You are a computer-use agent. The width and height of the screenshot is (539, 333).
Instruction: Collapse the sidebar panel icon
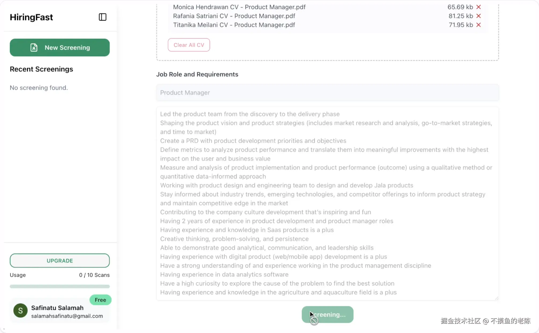point(103,17)
